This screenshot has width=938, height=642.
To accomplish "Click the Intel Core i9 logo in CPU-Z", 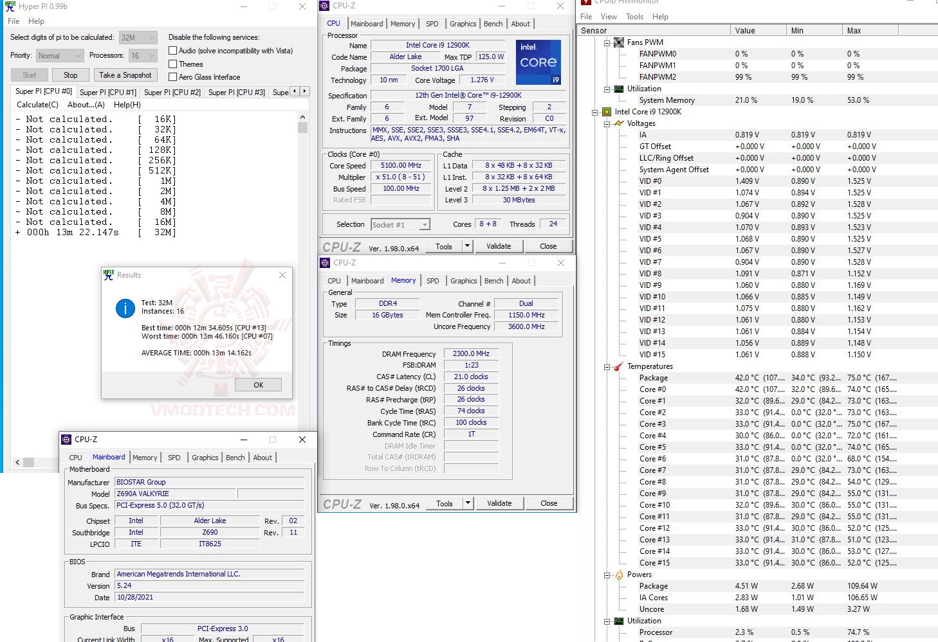I will point(538,62).
